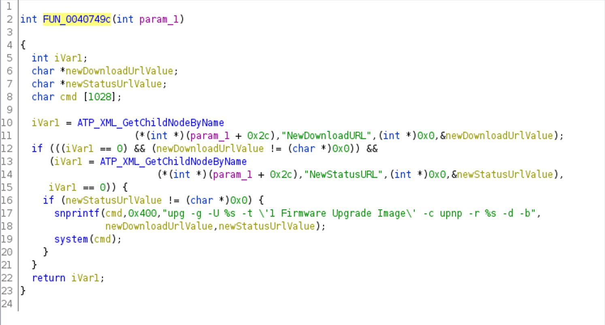605x325 pixels.
Task: Select the cmd array declaration name
Action: coord(68,97)
